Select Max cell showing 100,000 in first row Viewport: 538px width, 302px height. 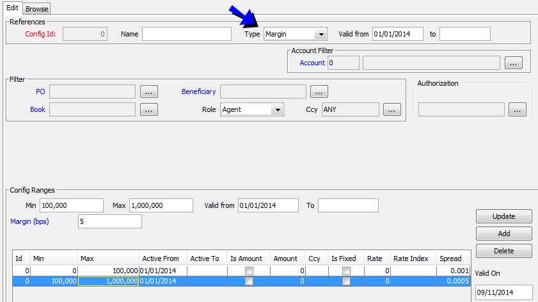coord(108,271)
